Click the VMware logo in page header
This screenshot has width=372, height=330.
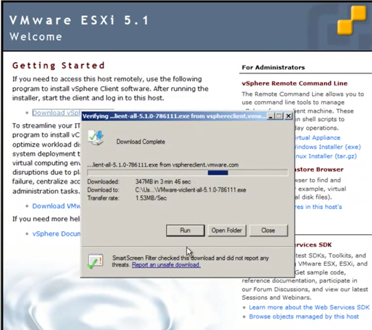(351, 20)
